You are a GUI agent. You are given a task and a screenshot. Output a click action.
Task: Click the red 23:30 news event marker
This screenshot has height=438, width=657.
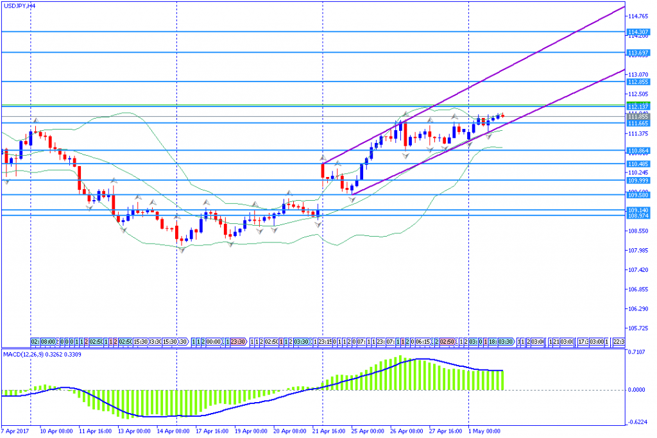pos(238,342)
